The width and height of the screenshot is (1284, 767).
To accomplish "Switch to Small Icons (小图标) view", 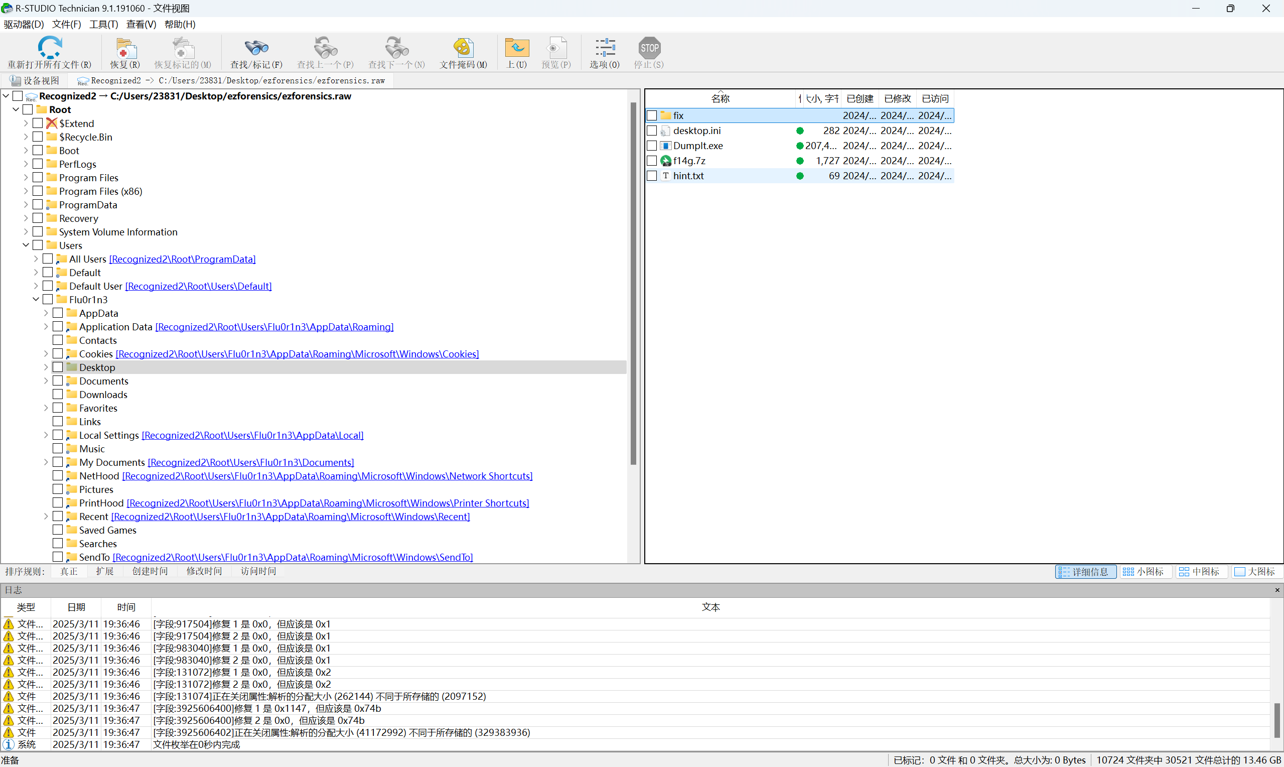I will [1147, 572].
